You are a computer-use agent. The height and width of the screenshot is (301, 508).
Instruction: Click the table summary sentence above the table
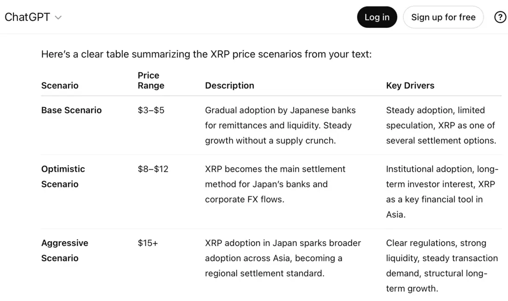(206, 54)
